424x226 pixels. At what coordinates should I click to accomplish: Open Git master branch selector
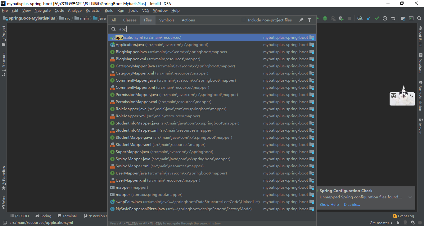coord(381,223)
